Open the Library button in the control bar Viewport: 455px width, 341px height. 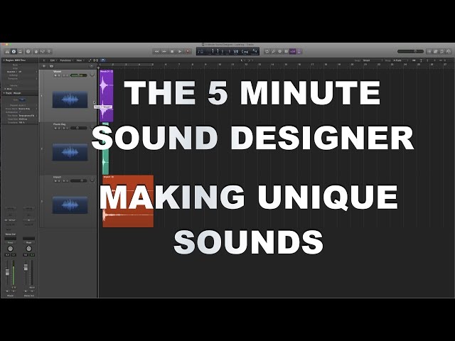(x=7, y=52)
